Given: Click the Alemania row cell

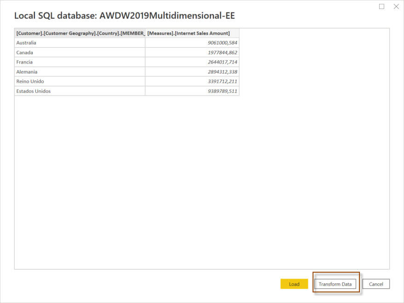Looking at the screenshot, I should 80,72.
